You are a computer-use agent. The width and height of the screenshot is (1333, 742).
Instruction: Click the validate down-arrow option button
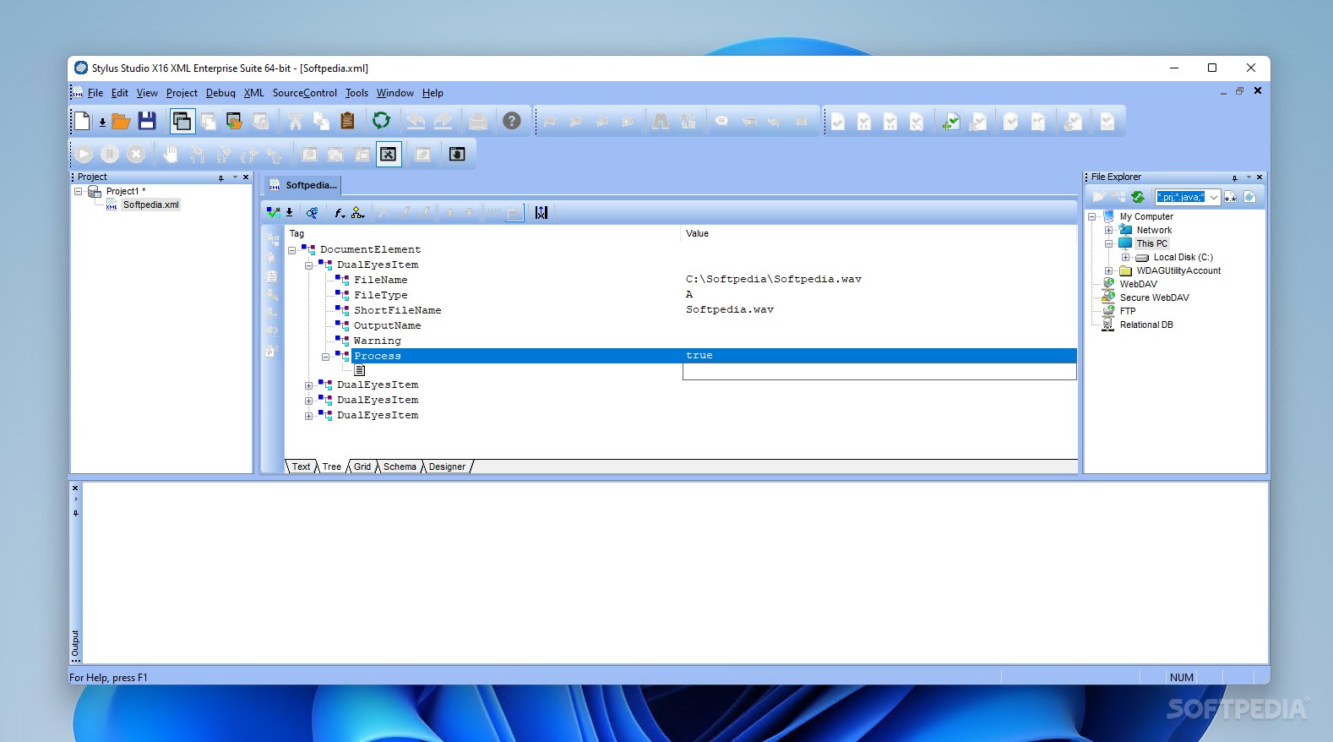[289, 212]
